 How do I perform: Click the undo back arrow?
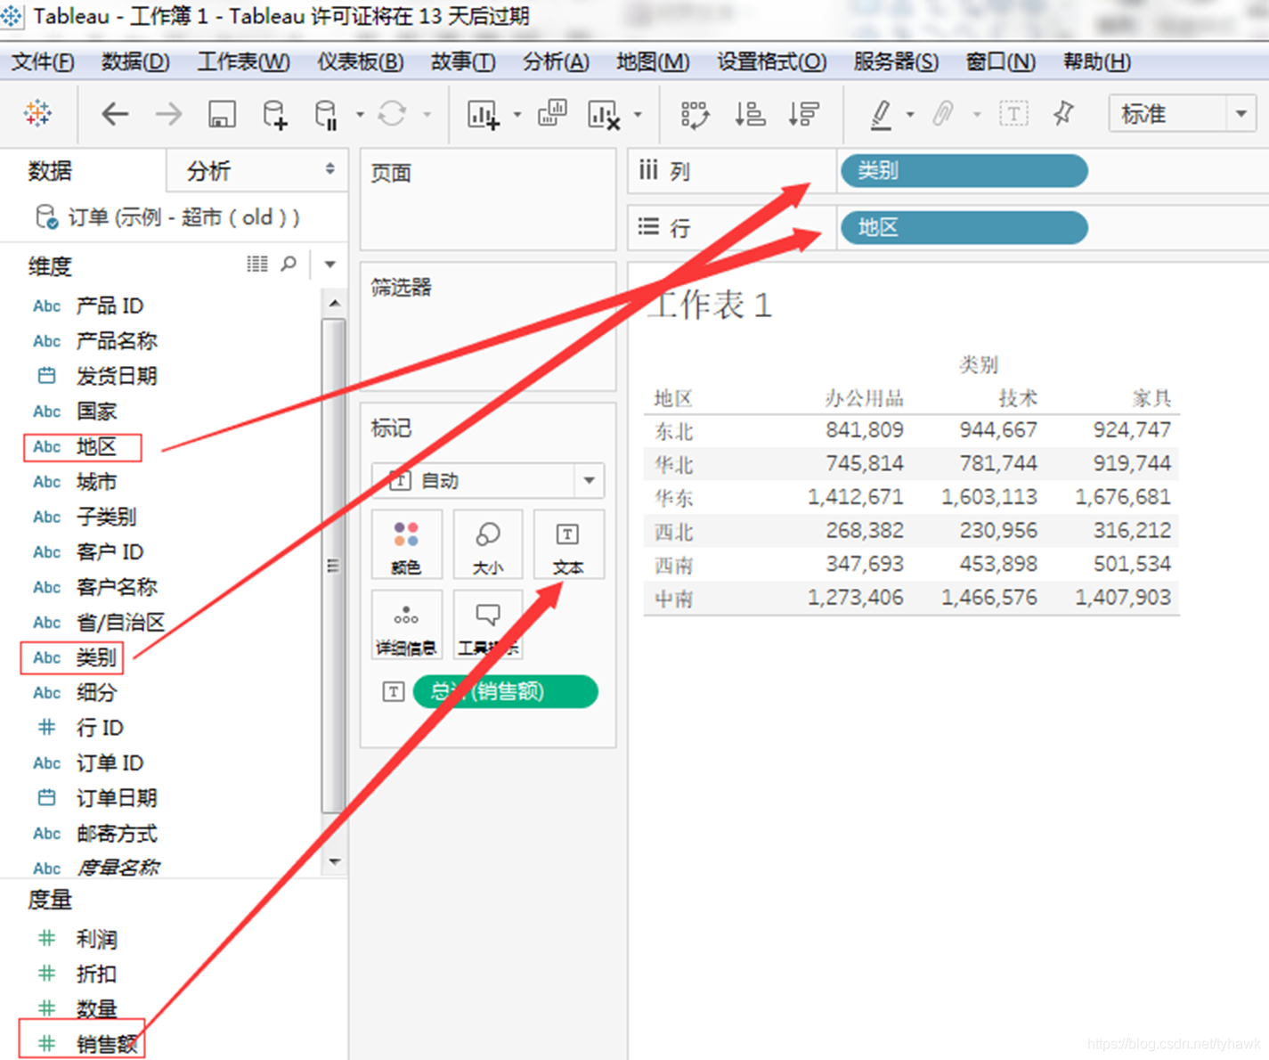tap(115, 114)
